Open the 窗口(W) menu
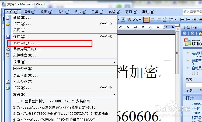This screenshot has width=202, height=122. (x=131, y=12)
